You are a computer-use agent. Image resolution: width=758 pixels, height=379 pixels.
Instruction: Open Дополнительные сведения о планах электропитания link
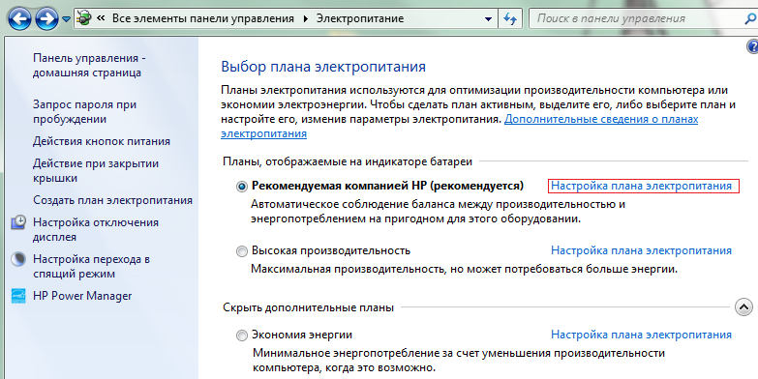pyautogui.click(x=459, y=126)
